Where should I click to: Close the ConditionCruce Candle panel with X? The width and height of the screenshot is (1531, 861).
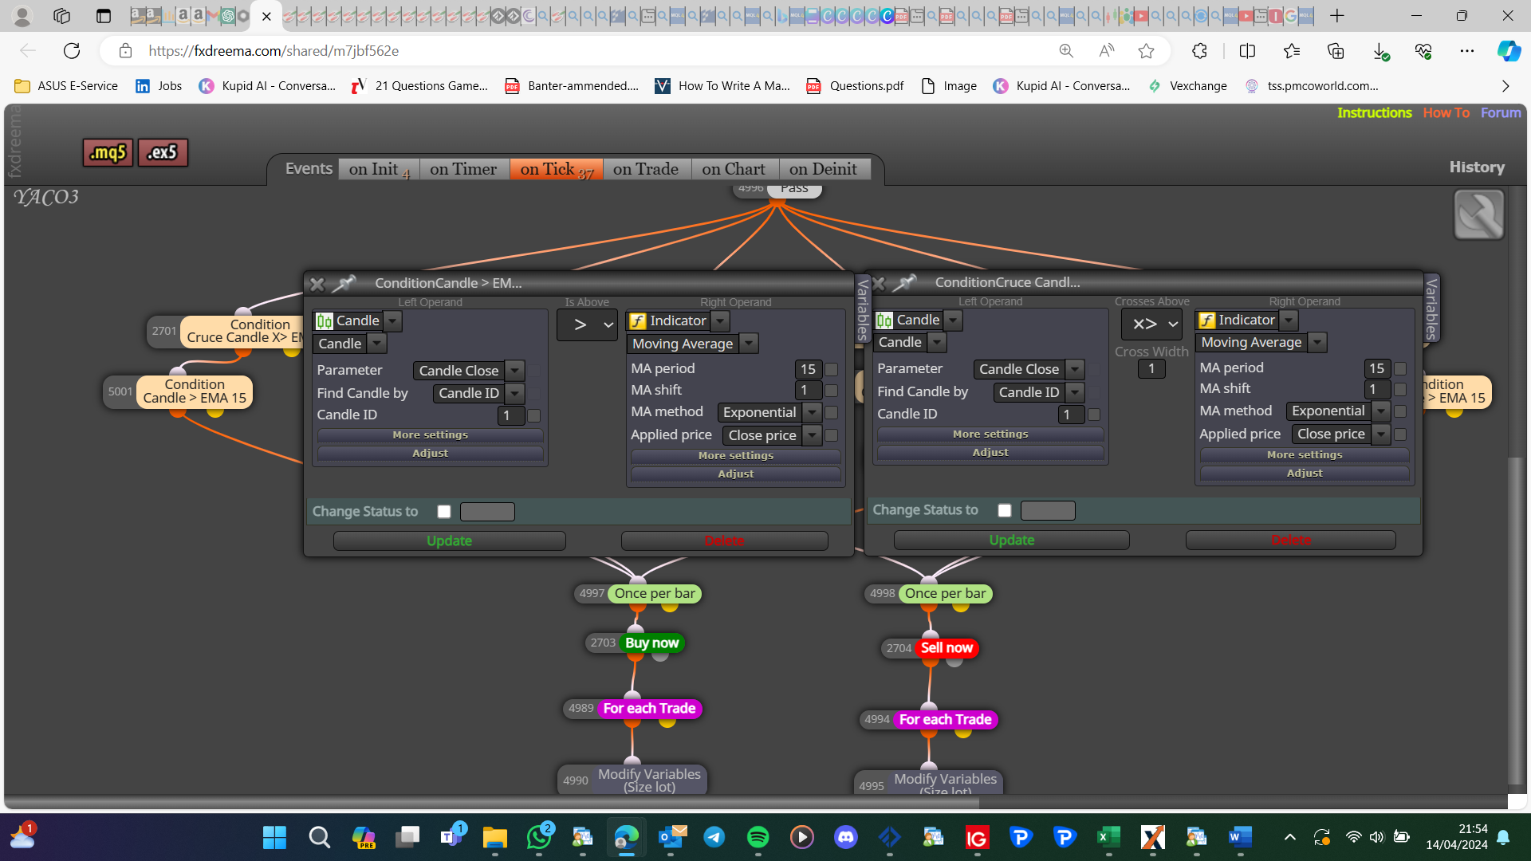[878, 283]
